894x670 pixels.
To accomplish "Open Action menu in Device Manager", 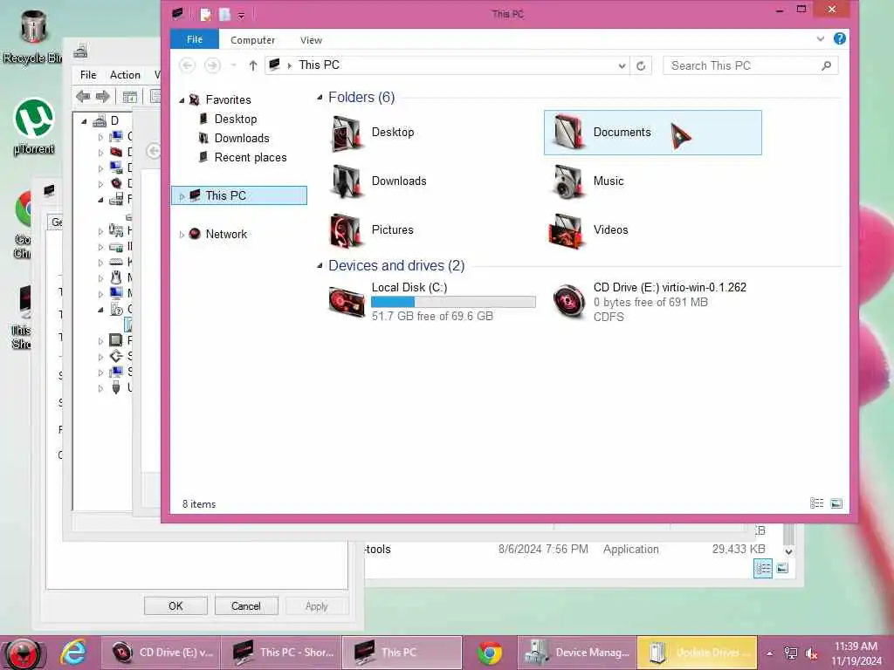I will point(125,75).
